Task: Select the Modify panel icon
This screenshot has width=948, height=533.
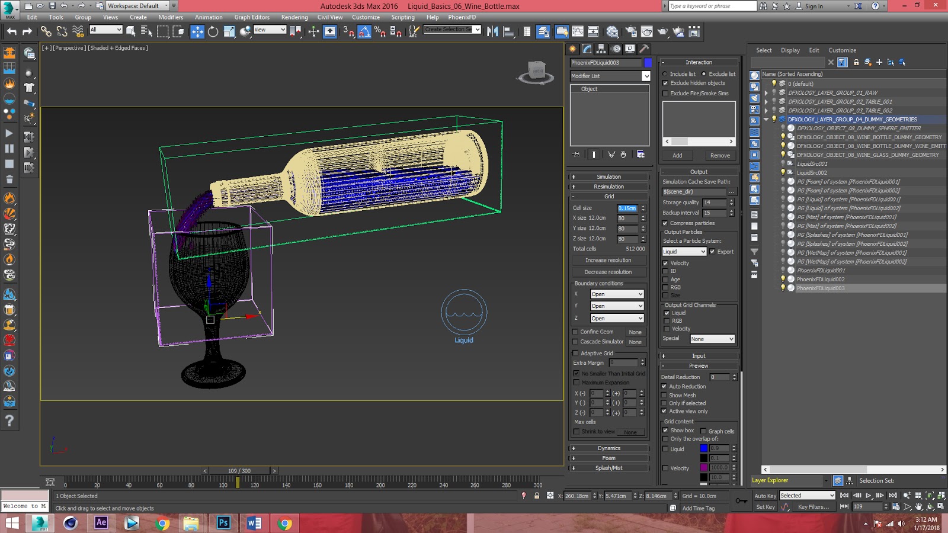Action: (586, 50)
